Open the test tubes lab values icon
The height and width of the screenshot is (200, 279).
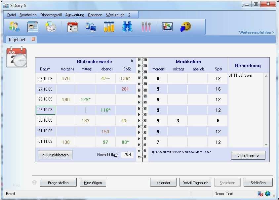click(109, 27)
